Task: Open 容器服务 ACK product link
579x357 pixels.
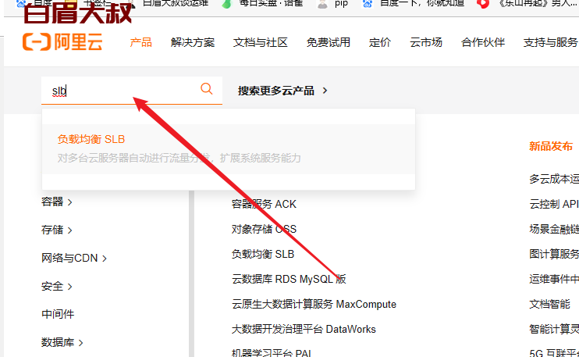Action: 264,204
